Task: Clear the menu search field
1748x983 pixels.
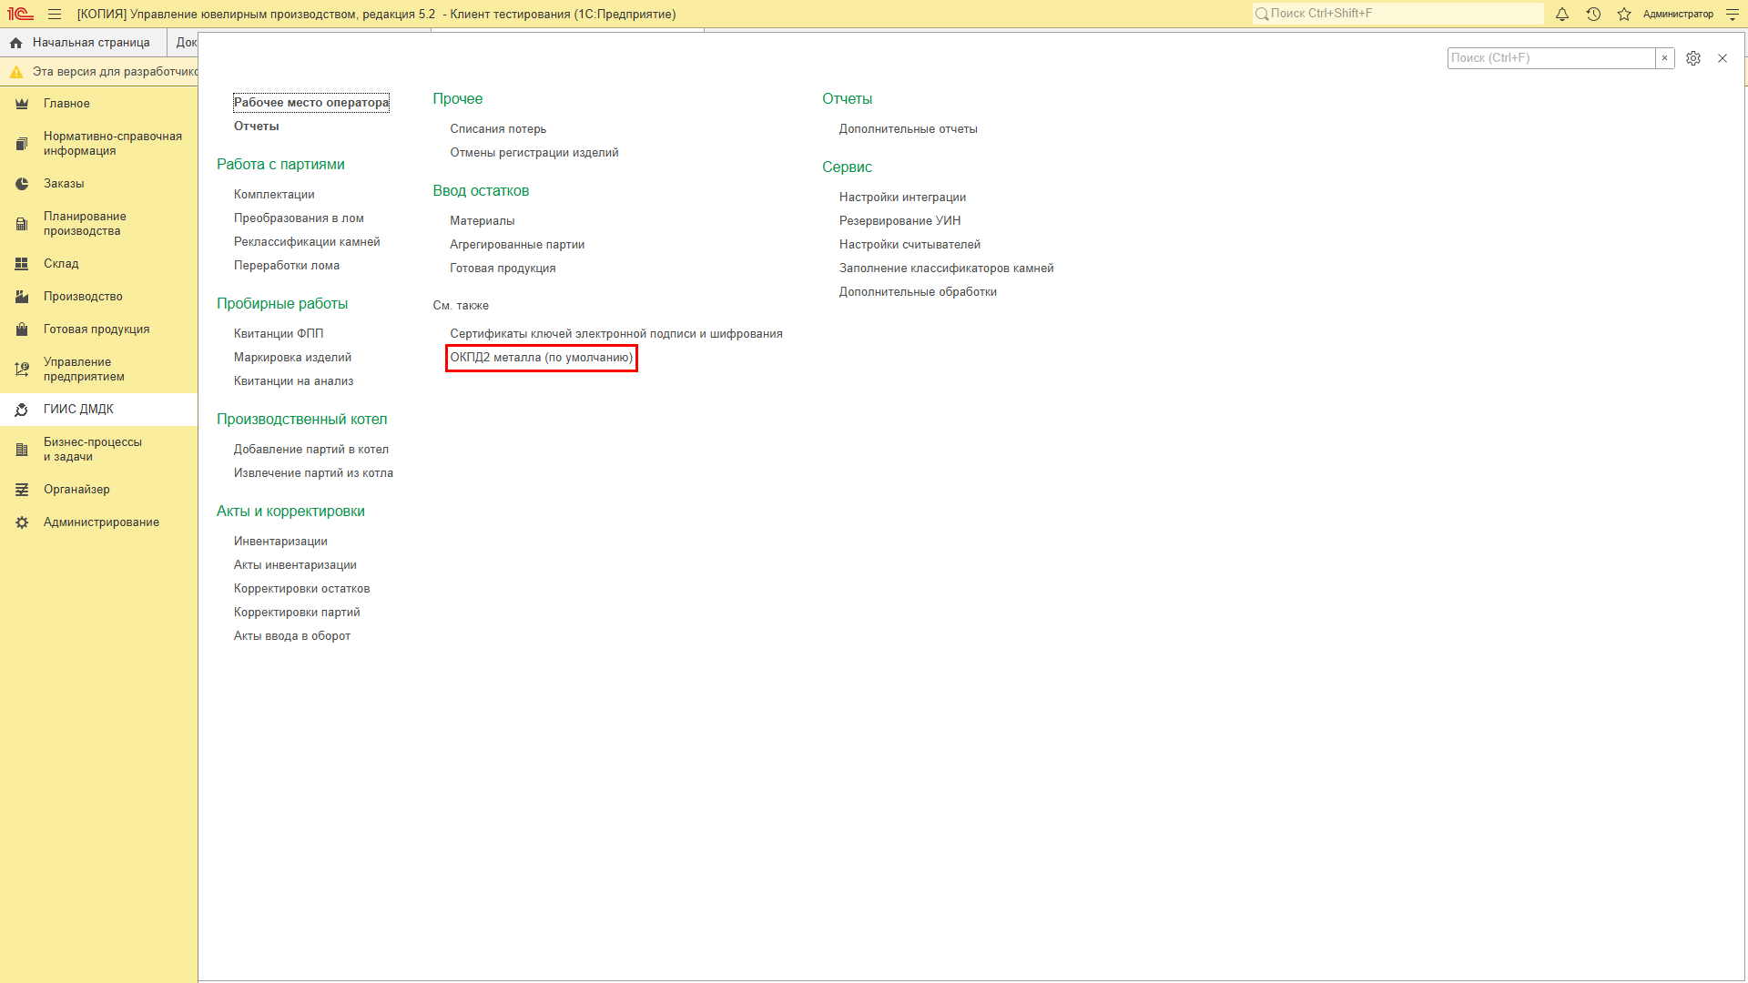Action: 1664,58
